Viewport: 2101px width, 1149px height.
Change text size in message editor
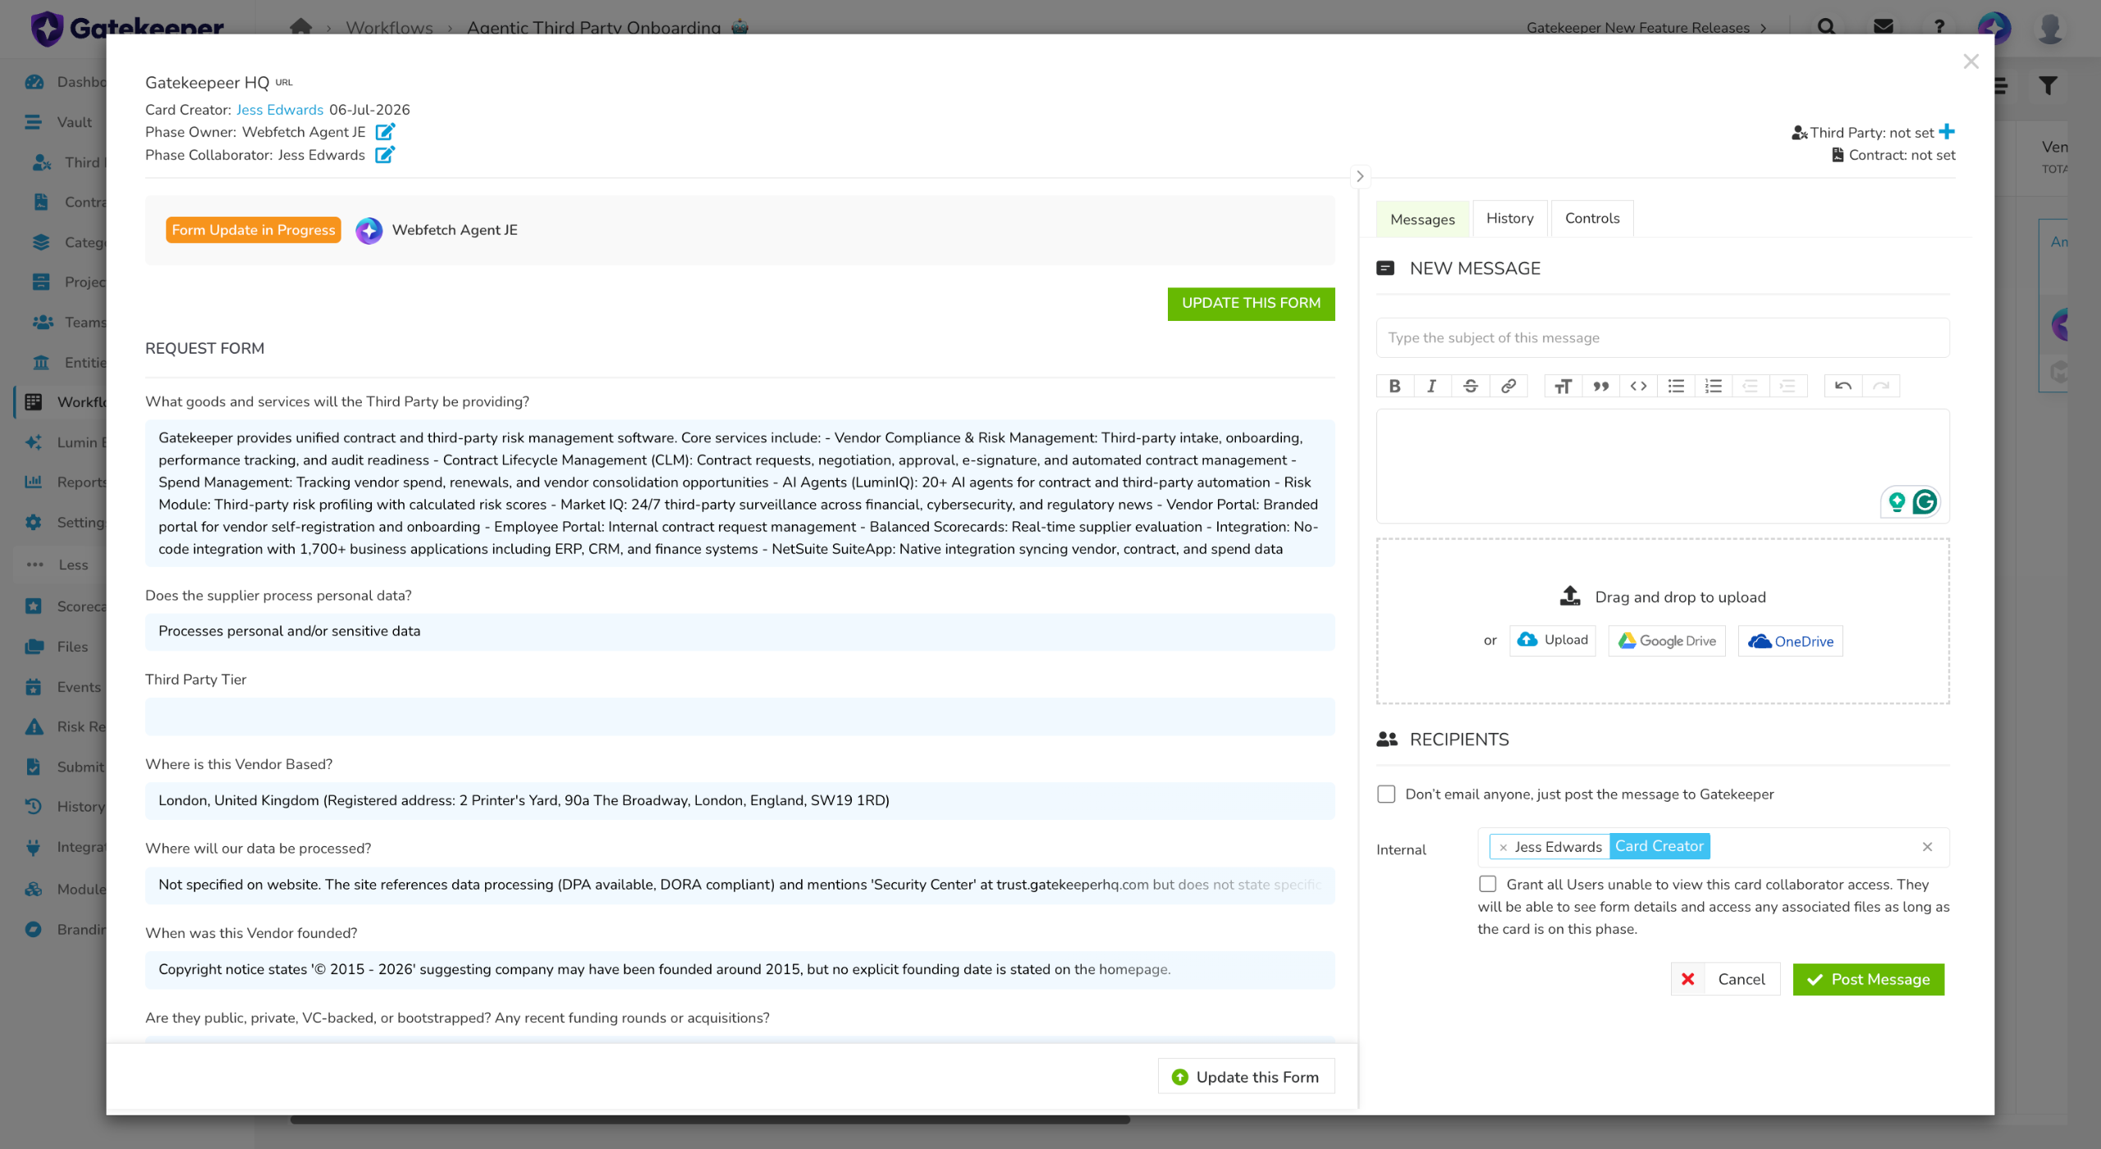pyautogui.click(x=1563, y=386)
